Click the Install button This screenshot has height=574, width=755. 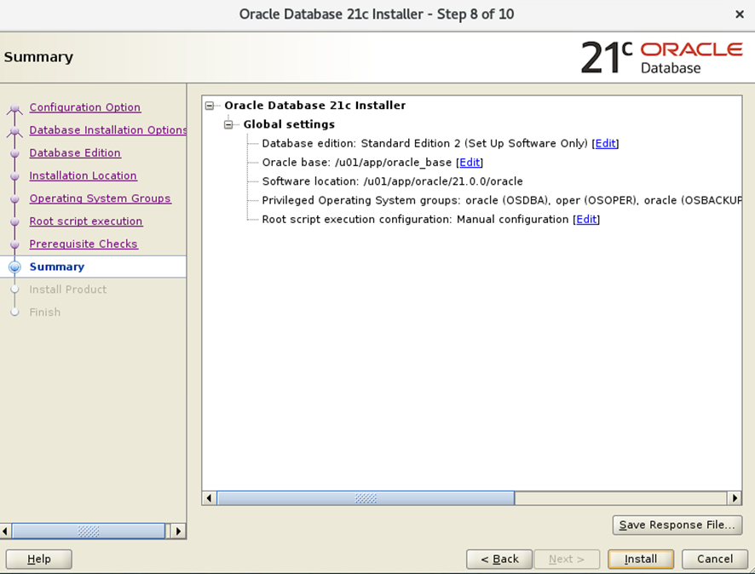[x=640, y=559]
